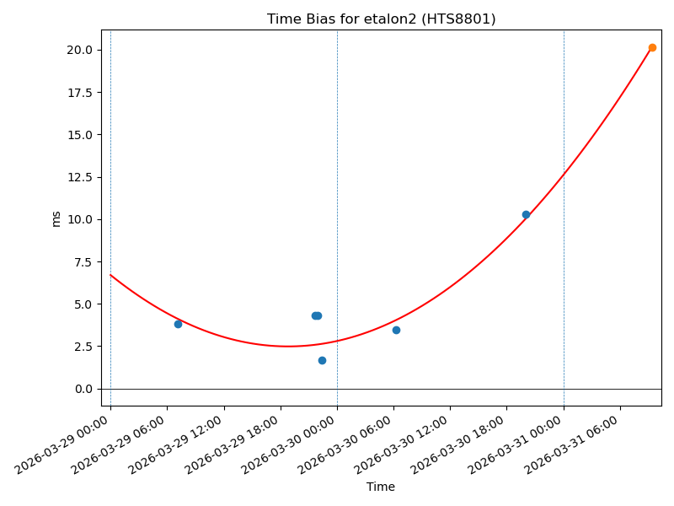Viewport: 674px width, 506px height.
Task: Click the orange data point near 20 ms
Action: 652,48
